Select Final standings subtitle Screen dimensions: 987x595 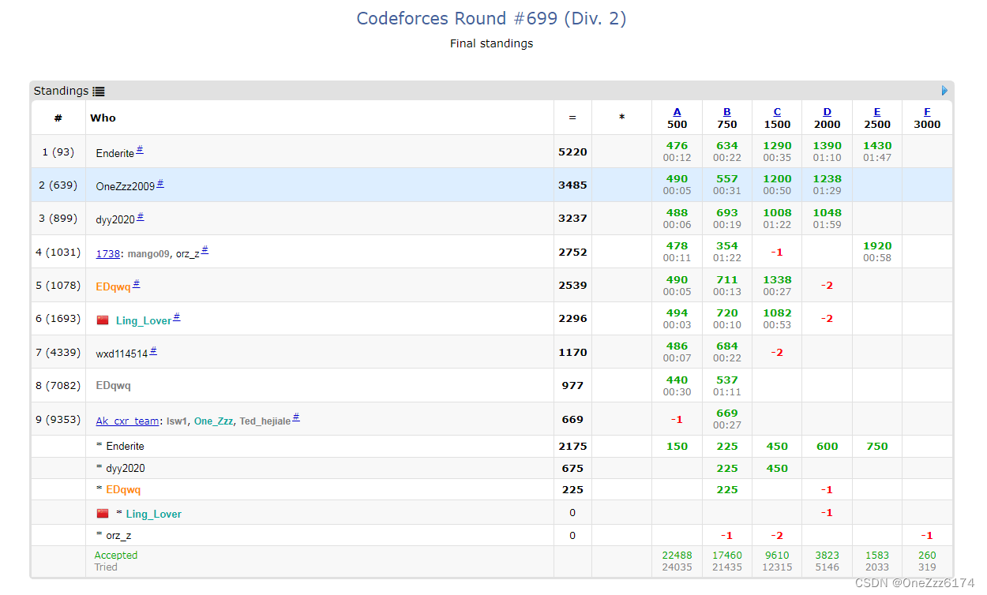491,43
